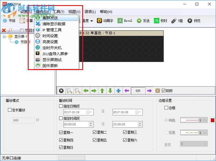The height and width of the screenshot is (161, 216).
Task: Open the 2017-10-19 start date picker
Action: tap(89, 112)
